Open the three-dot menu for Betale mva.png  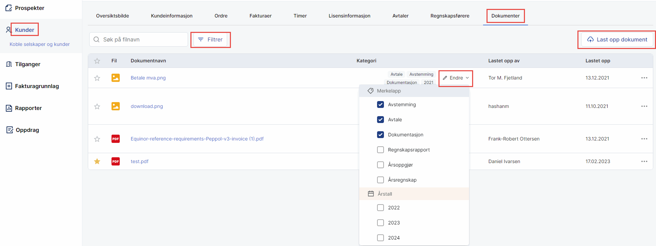coord(644,78)
